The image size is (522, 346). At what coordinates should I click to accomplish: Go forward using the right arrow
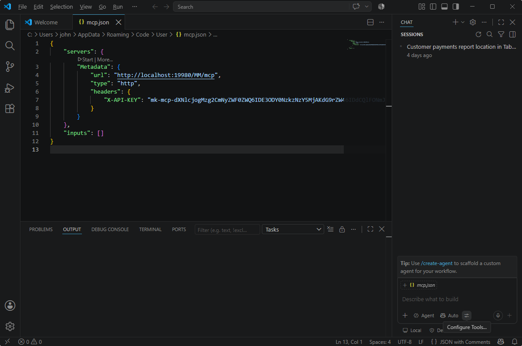166,7
